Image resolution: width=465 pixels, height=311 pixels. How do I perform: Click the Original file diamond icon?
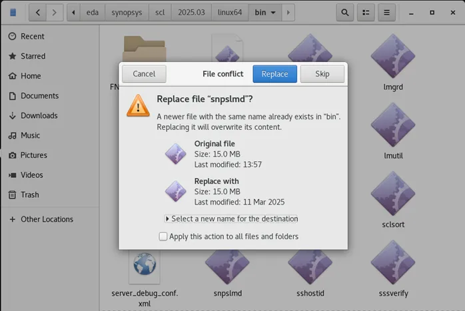click(x=176, y=154)
